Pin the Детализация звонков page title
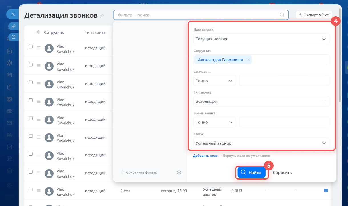Screen dimensions: 348x206 102,16
